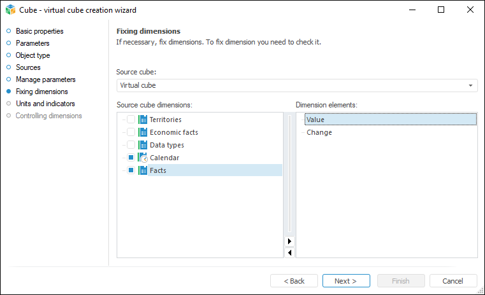
Task: Toggle the Data types checkbox
Action: click(131, 145)
